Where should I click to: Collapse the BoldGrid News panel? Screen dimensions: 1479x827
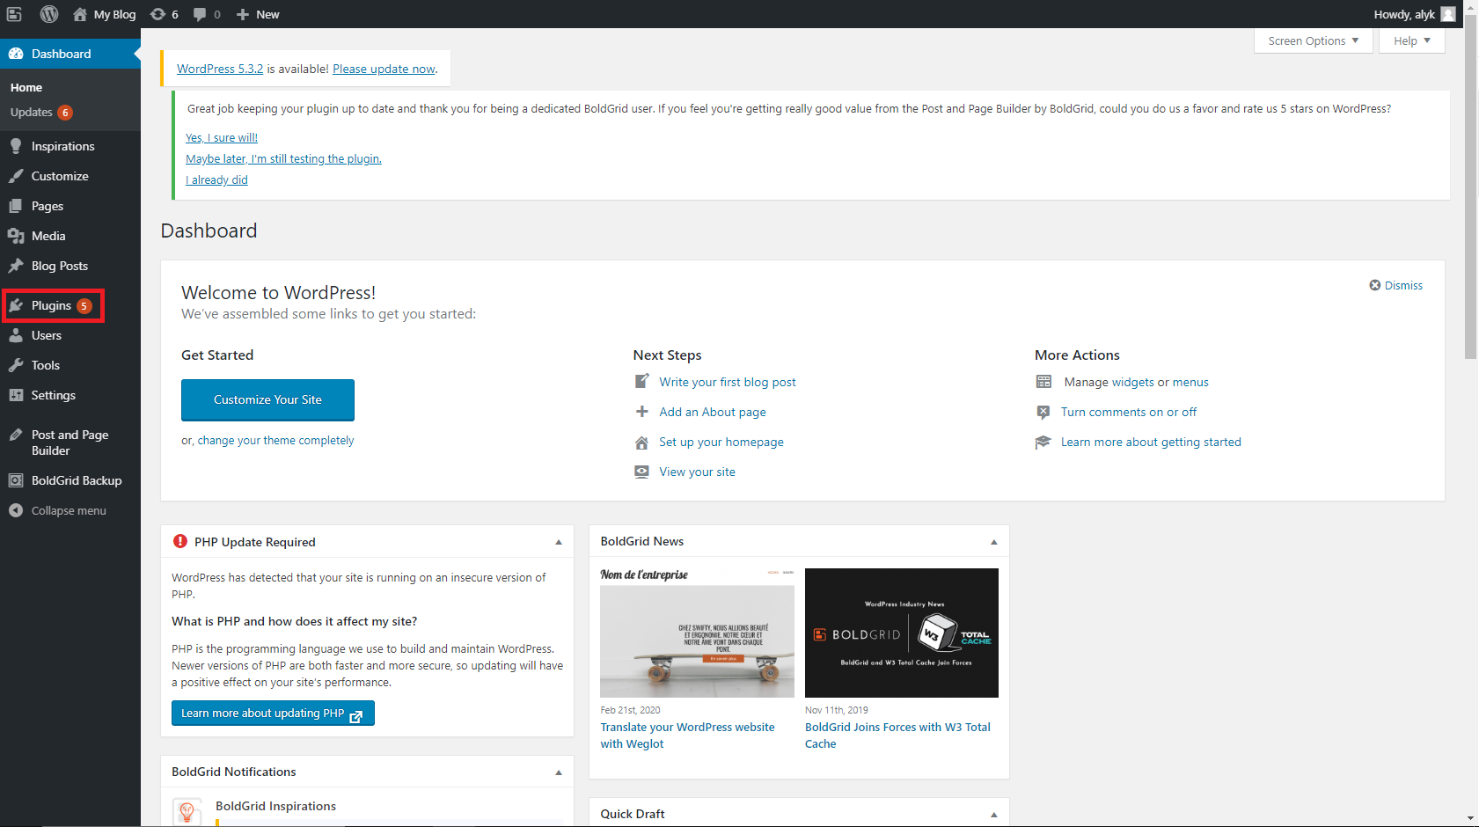click(994, 542)
